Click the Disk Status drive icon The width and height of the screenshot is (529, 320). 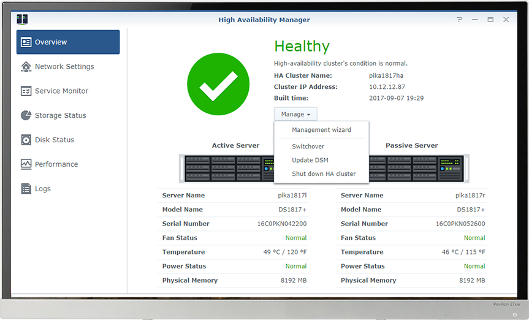point(26,140)
